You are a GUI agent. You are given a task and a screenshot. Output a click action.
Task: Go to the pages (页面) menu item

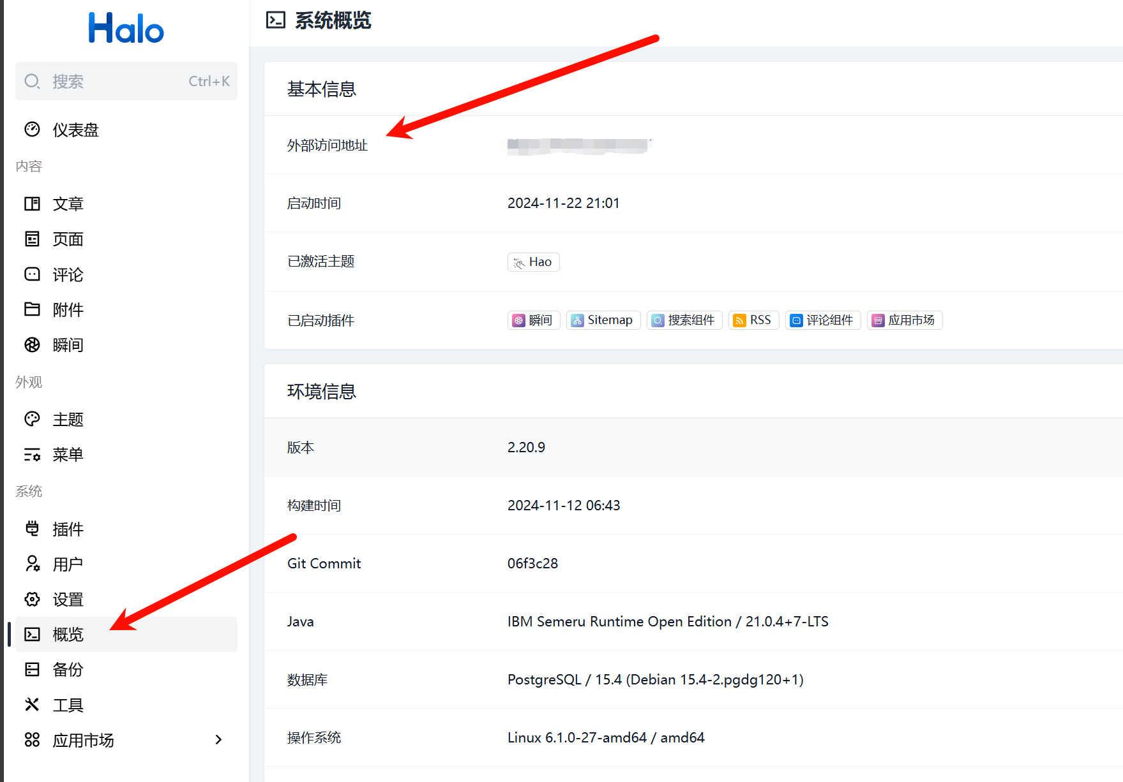point(68,239)
